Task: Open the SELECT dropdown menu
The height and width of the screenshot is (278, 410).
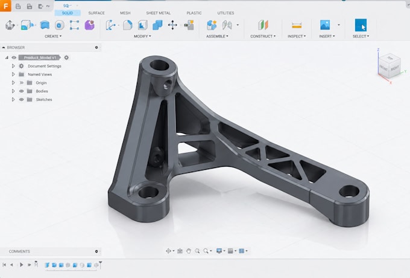Action: click(x=361, y=36)
